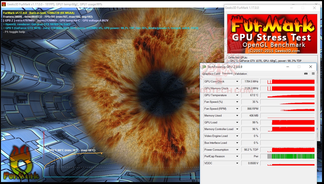
Task: Close the FurMark 1.17.0.0 launcher window
Action: (314, 8)
